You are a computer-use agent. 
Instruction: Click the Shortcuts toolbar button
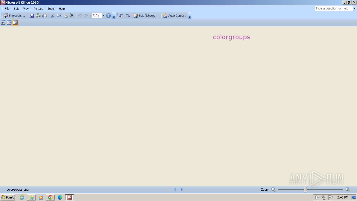pos(14,16)
